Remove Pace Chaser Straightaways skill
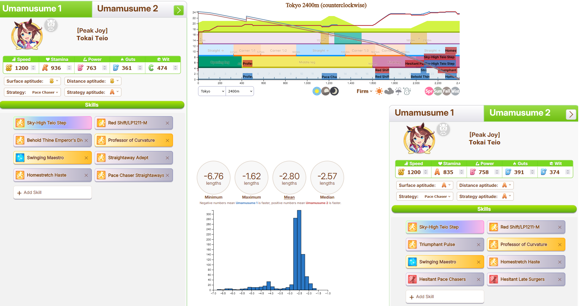Image resolution: width=582 pixels, height=306 pixels. [167, 175]
